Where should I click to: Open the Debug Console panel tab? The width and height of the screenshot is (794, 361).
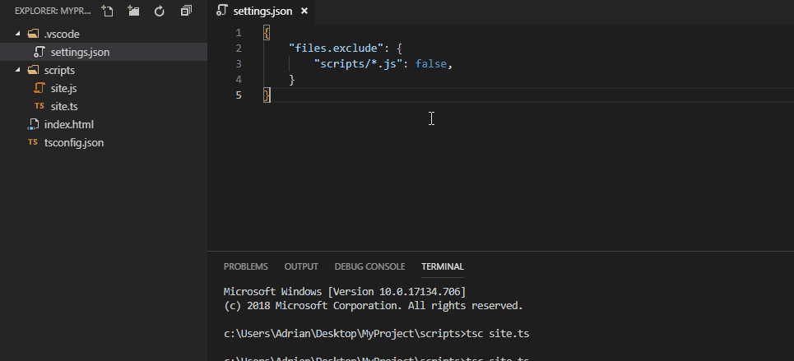tap(369, 266)
